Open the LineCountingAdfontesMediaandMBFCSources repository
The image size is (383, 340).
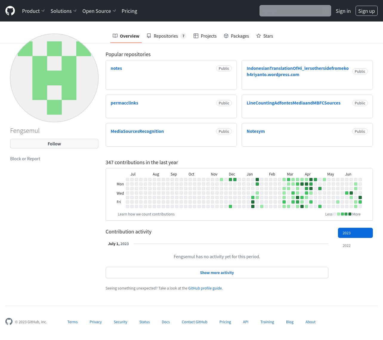point(294,103)
